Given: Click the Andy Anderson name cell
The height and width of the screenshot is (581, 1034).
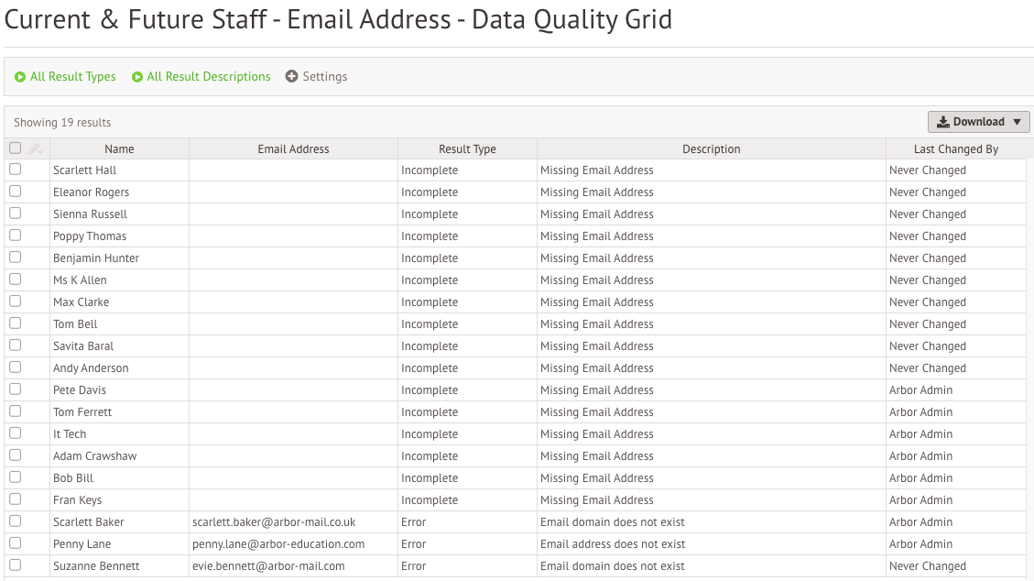Looking at the screenshot, I should pyautogui.click(x=119, y=368).
